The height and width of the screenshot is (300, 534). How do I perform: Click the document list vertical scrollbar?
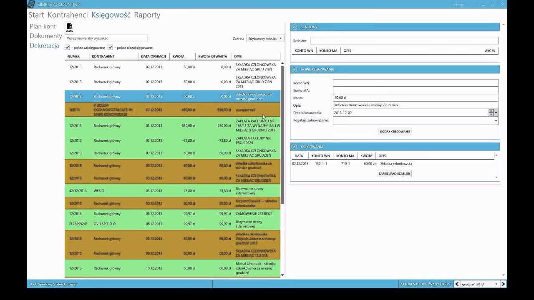pos(282,133)
